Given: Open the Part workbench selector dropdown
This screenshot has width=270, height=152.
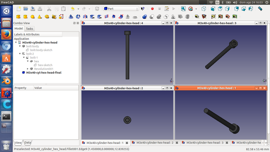Looking at the screenshot, I should tap(121, 8).
